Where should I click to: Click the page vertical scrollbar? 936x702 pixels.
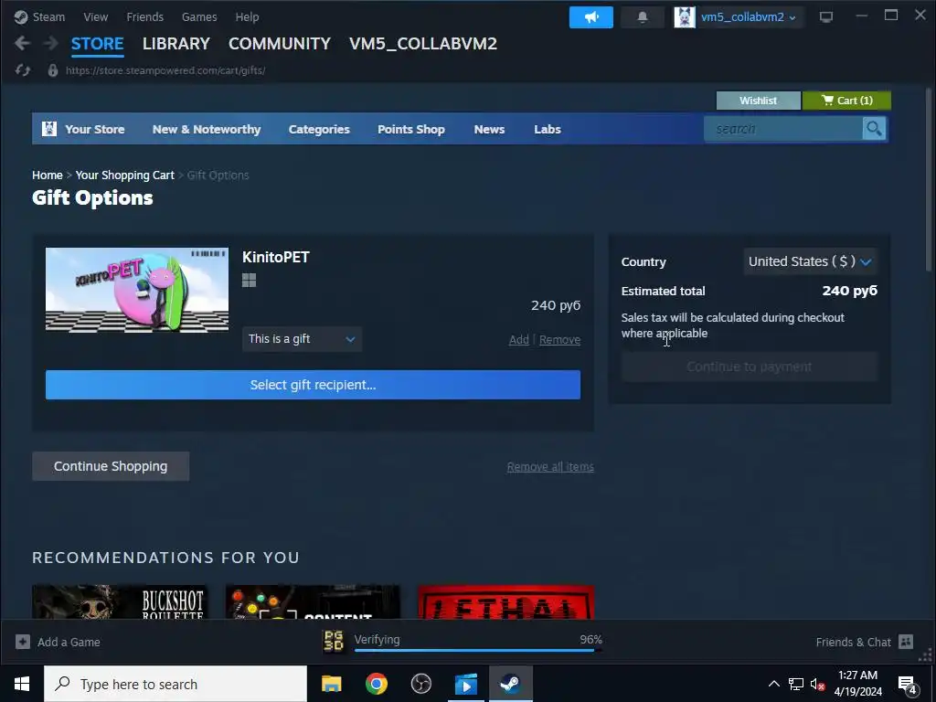(x=929, y=179)
